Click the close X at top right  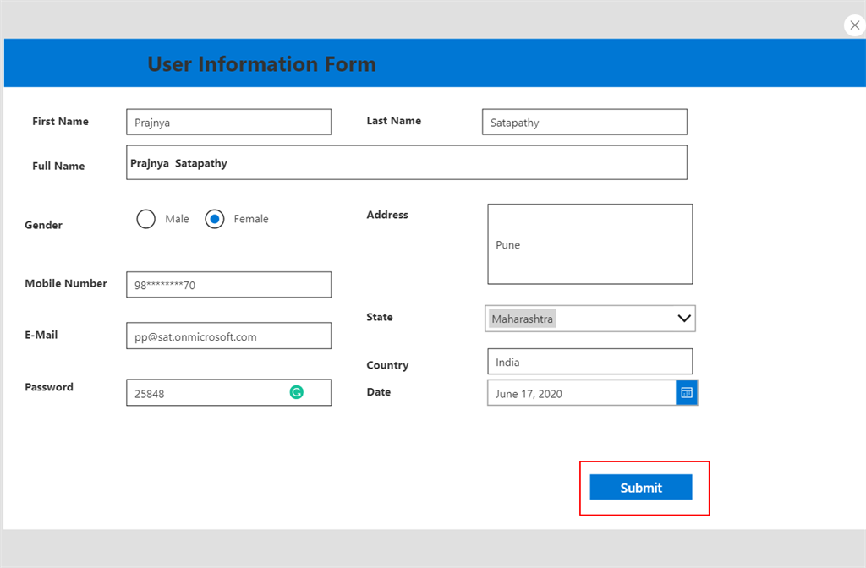click(x=854, y=25)
